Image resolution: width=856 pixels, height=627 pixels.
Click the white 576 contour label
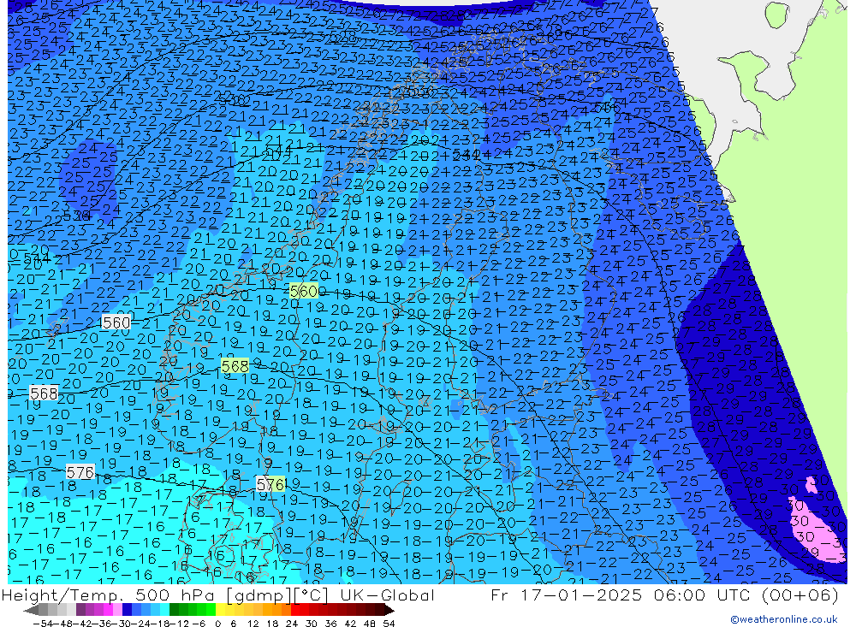tap(80, 472)
